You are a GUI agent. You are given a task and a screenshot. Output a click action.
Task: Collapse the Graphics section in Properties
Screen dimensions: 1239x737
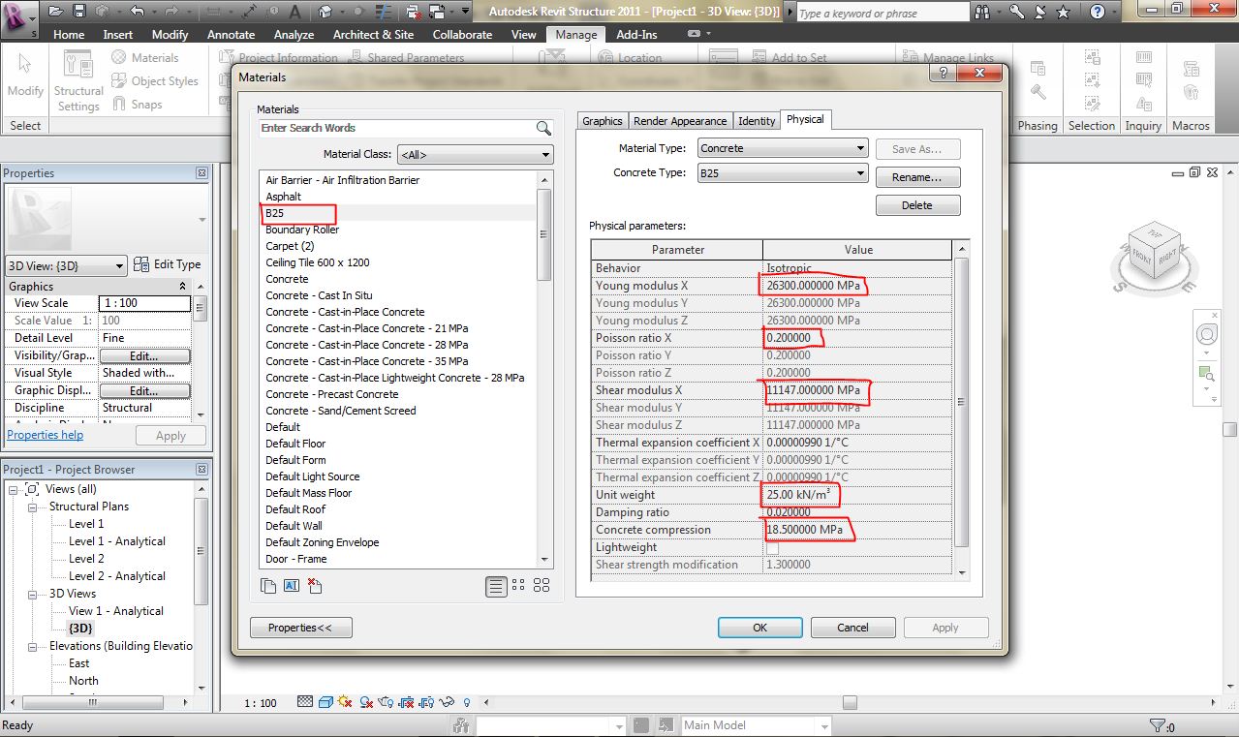click(x=182, y=287)
